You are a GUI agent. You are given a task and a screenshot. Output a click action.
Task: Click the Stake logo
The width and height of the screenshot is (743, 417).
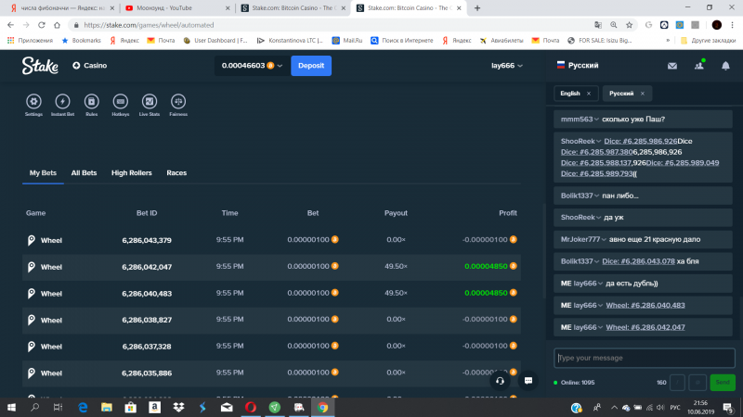(40, 66)
